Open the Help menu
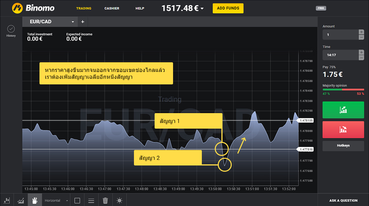 tap(140, 8)
